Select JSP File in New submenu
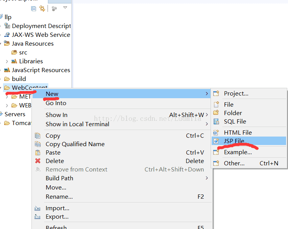This screenshot has height=229, width=288. 249,141
